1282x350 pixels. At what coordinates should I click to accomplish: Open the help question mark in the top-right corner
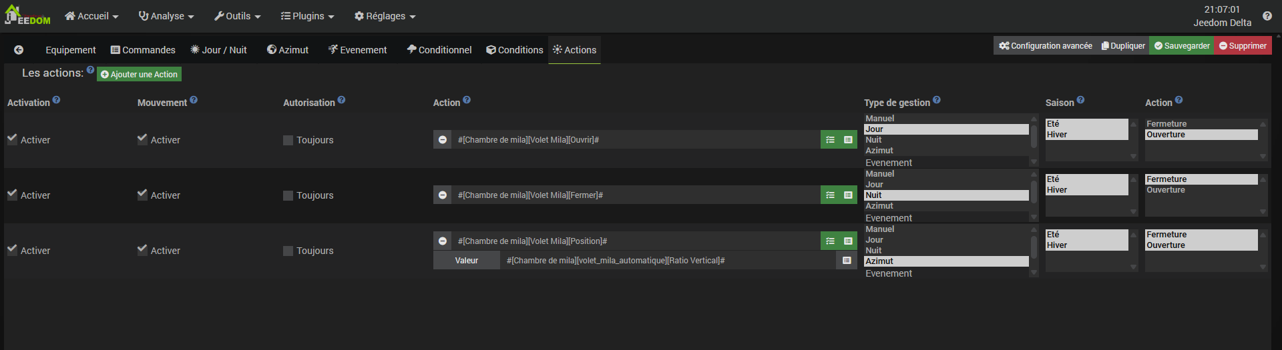(x=1267, y=16)
